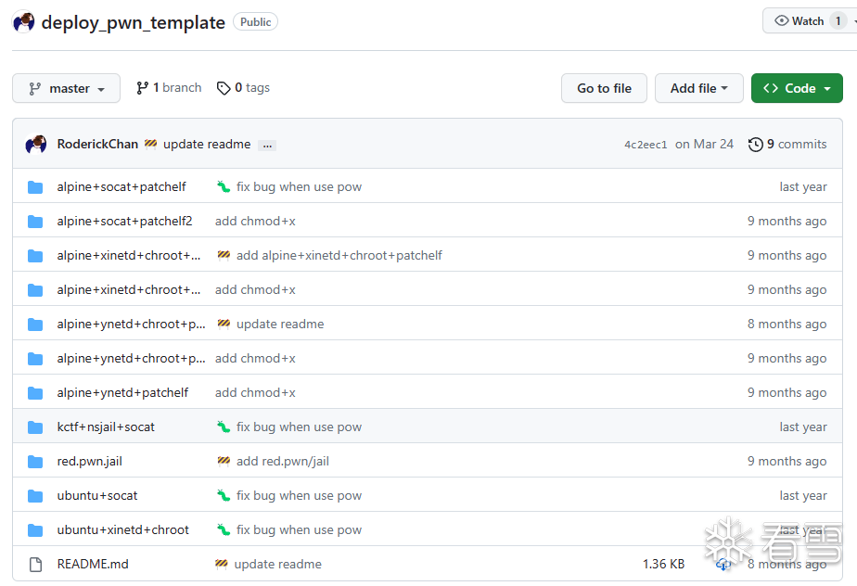Open the ubuntu+xinetd+chroot folder
This screenshot has height=586, width=857.
tap(123, 529)
